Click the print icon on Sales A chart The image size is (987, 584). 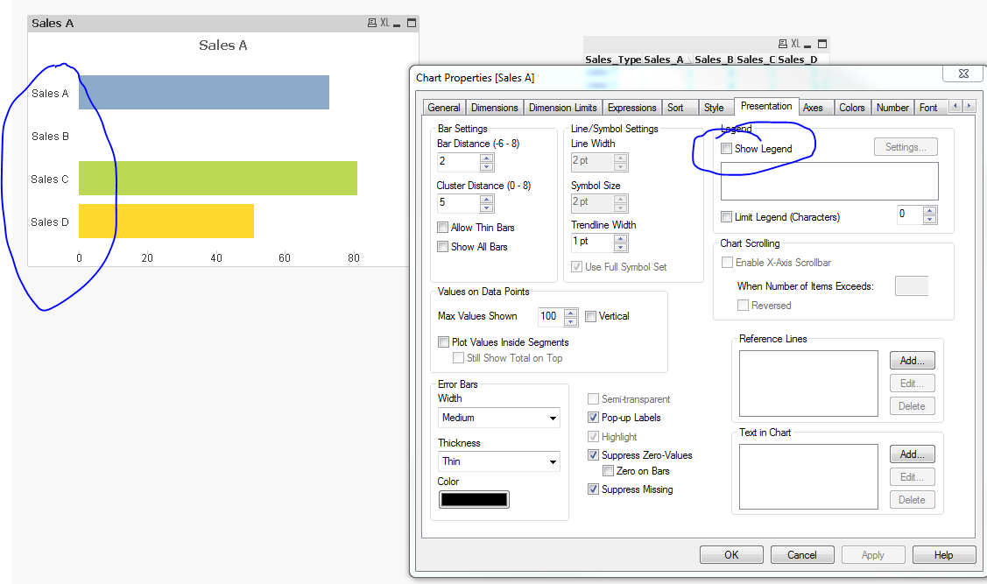click(x=372, y=23)
